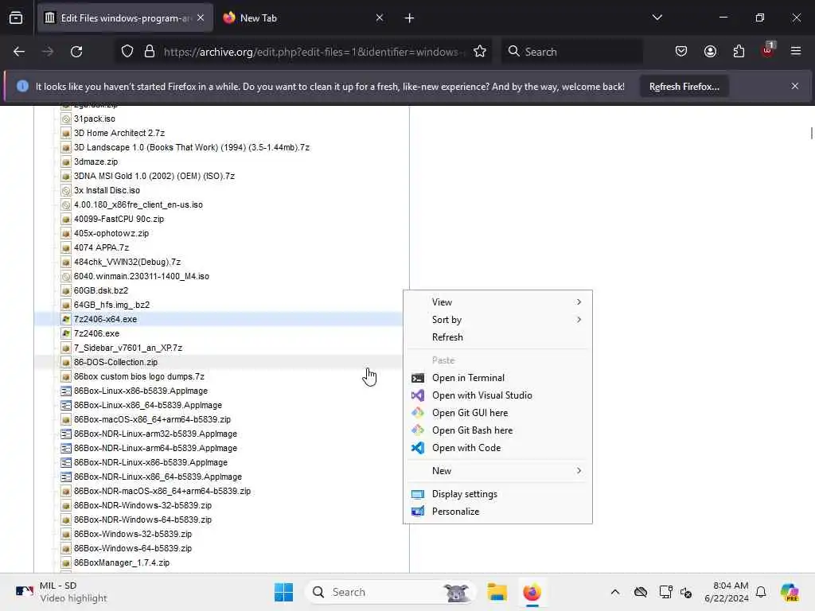Select file 60GB.dsk.bz2

(x=101, y=290)
